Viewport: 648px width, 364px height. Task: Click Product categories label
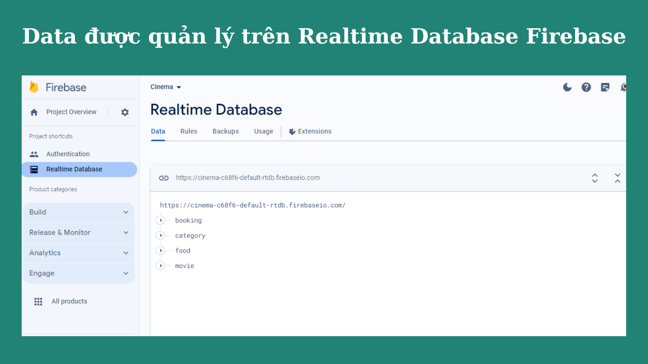[x=53, y=190]
